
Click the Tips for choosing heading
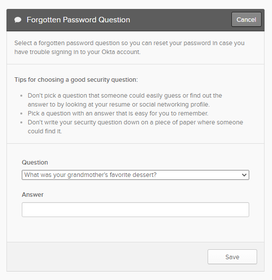click(x=76, y=80)
